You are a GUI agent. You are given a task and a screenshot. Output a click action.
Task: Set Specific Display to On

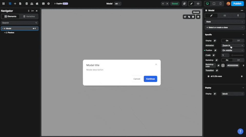point(227,41)
